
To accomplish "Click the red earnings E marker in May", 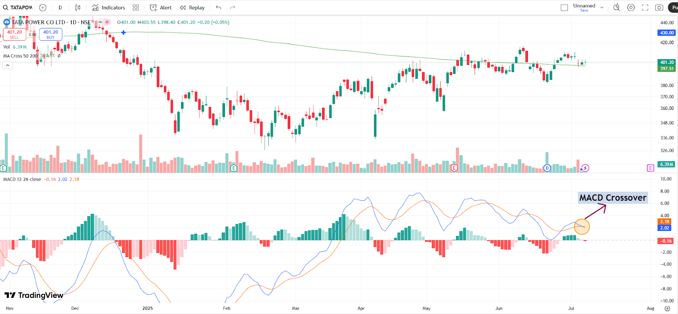I will tap(454, 168).
